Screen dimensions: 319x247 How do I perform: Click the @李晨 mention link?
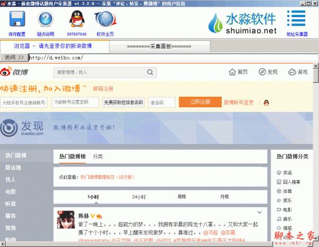click(228, 233)
